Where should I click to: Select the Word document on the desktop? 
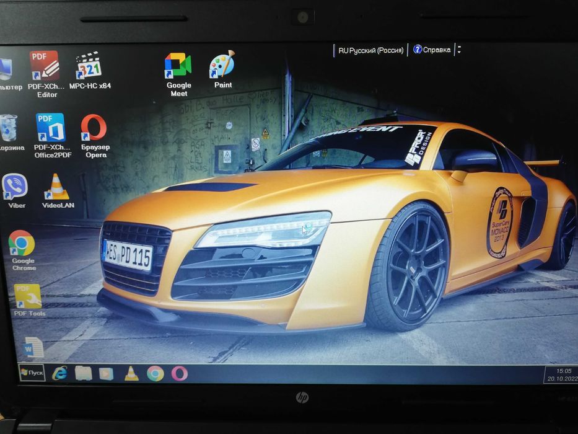33,347
